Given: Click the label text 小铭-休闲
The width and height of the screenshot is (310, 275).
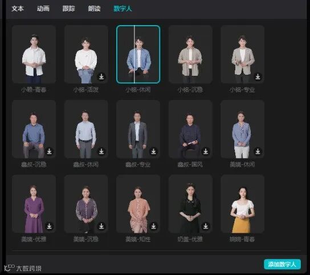Looking at the screenshot, I should coord(138,90).
